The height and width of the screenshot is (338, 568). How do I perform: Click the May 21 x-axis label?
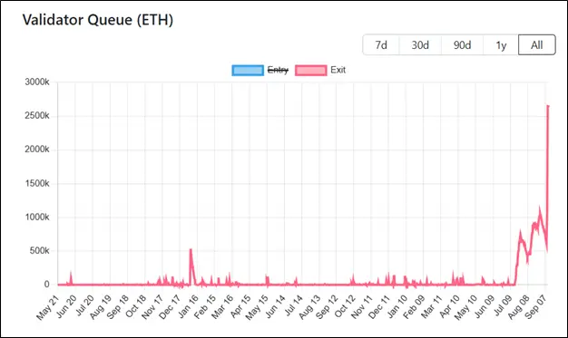coord(47,307)
